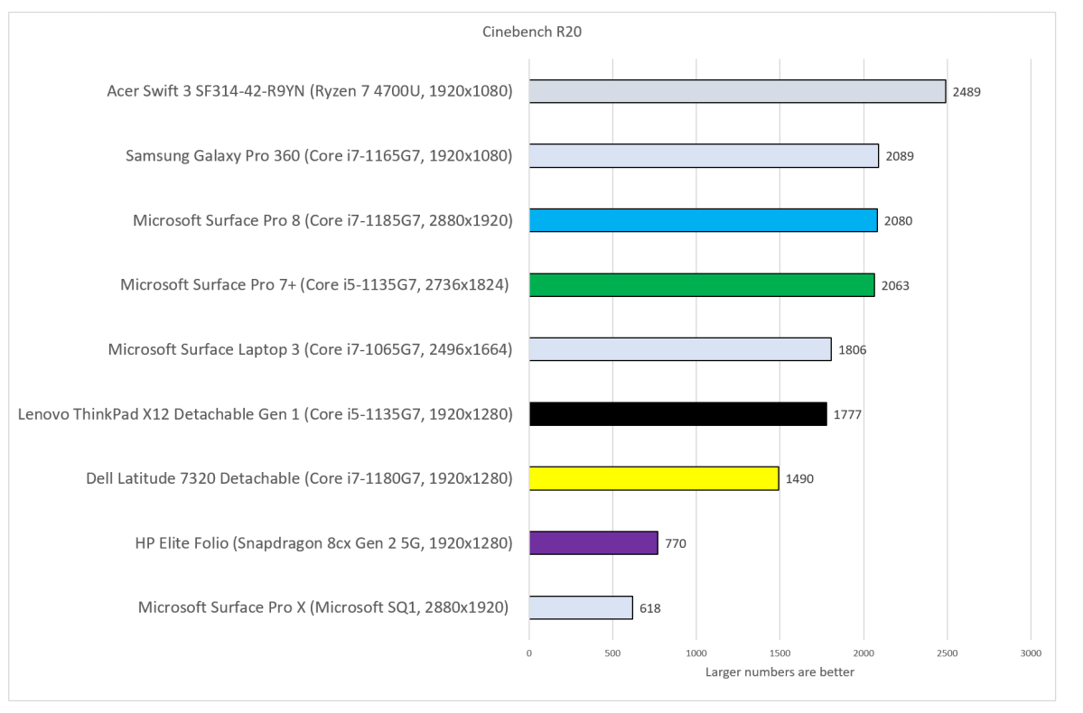Screen dimensions: 1083x713
Task: Click the Microsoft Surface Laptop 3 bar
Action: 680,349
